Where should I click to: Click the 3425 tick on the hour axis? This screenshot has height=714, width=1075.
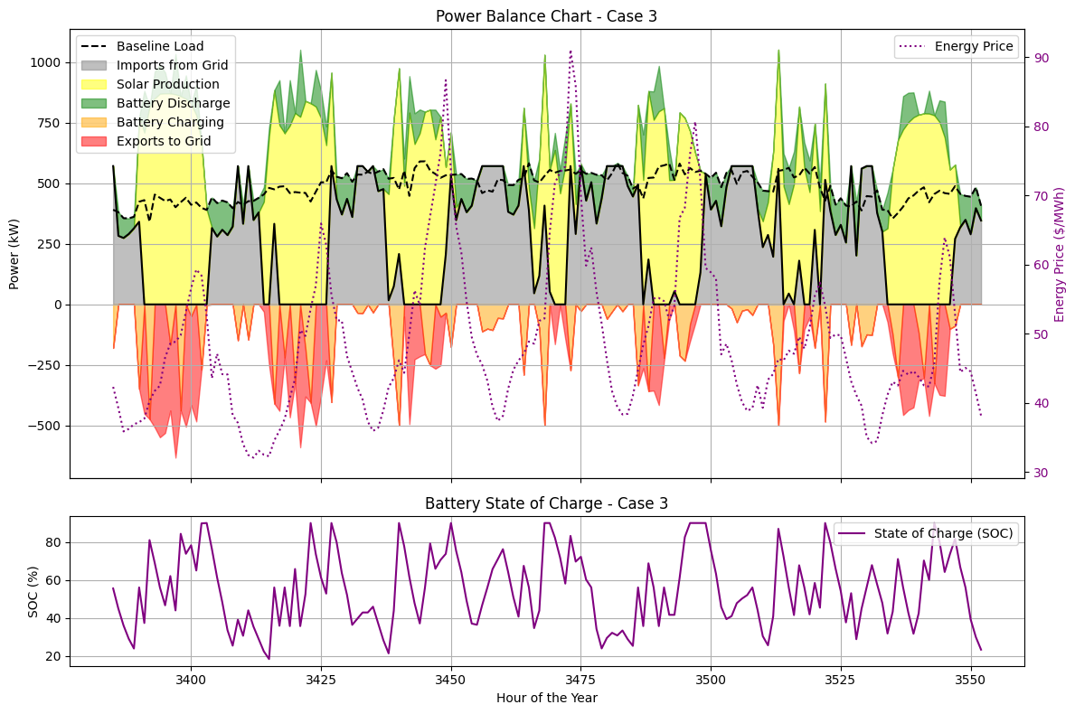(x=321, y=681)
